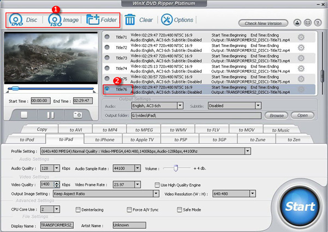Select the Title74 radio button
Viewport: 328px width, 232px height.
[x=107, y=68]
